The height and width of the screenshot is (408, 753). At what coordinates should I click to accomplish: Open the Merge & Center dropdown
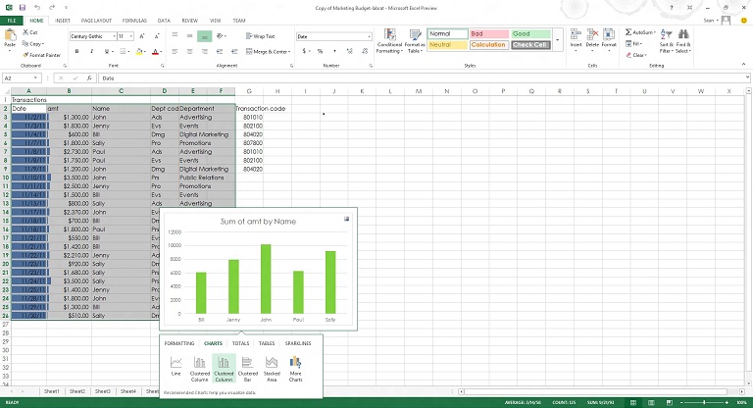coord(289,51)
